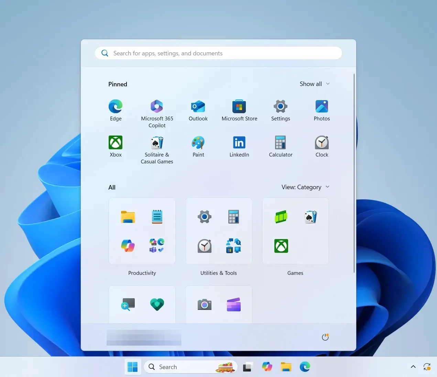Open Copilot from the taskbar
The width and height of the screenshot is (437, 377).
point(267,367)
